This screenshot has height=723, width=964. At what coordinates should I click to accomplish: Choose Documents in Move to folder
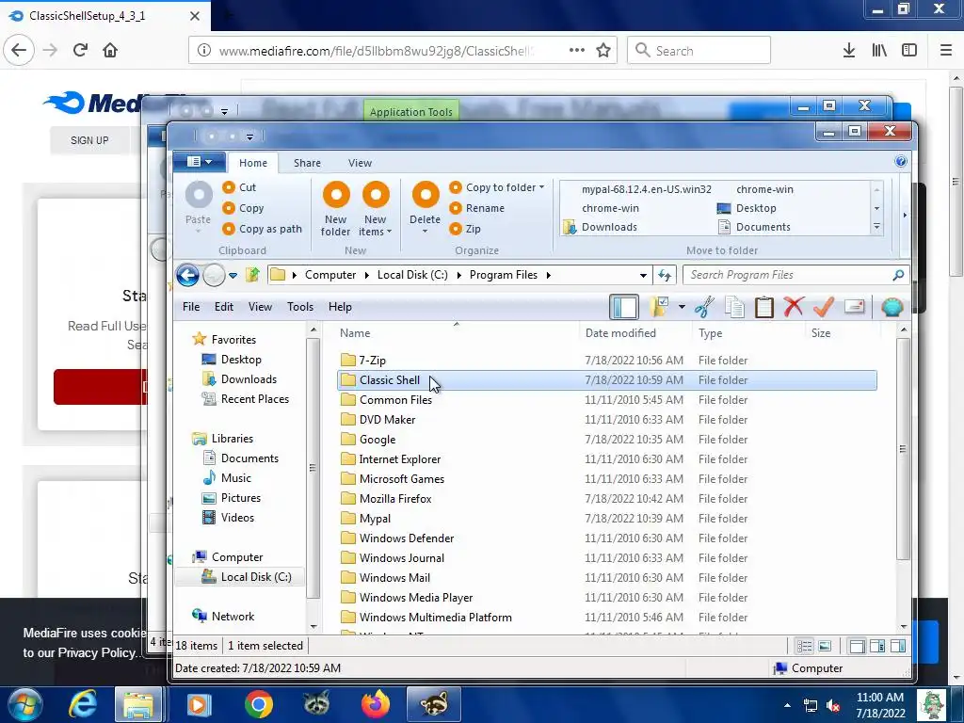[x=754, y=228]
